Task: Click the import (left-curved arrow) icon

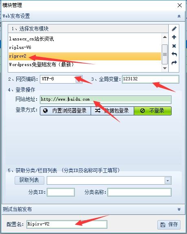Action: pos(174,54)
